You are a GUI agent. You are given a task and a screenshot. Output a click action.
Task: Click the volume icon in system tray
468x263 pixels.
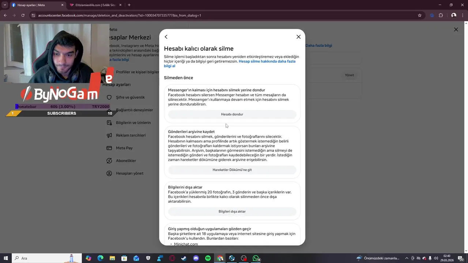(x=436, y=258)
